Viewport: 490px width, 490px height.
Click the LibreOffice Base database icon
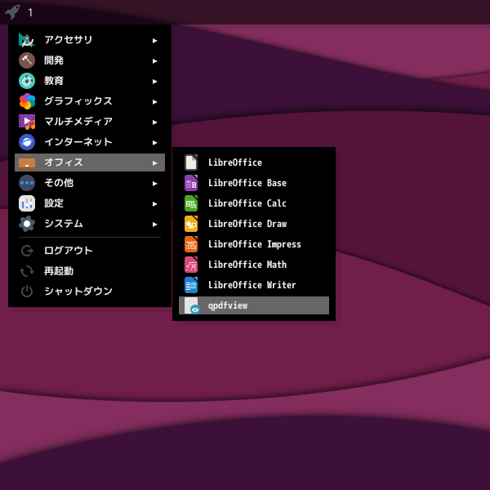191,183
